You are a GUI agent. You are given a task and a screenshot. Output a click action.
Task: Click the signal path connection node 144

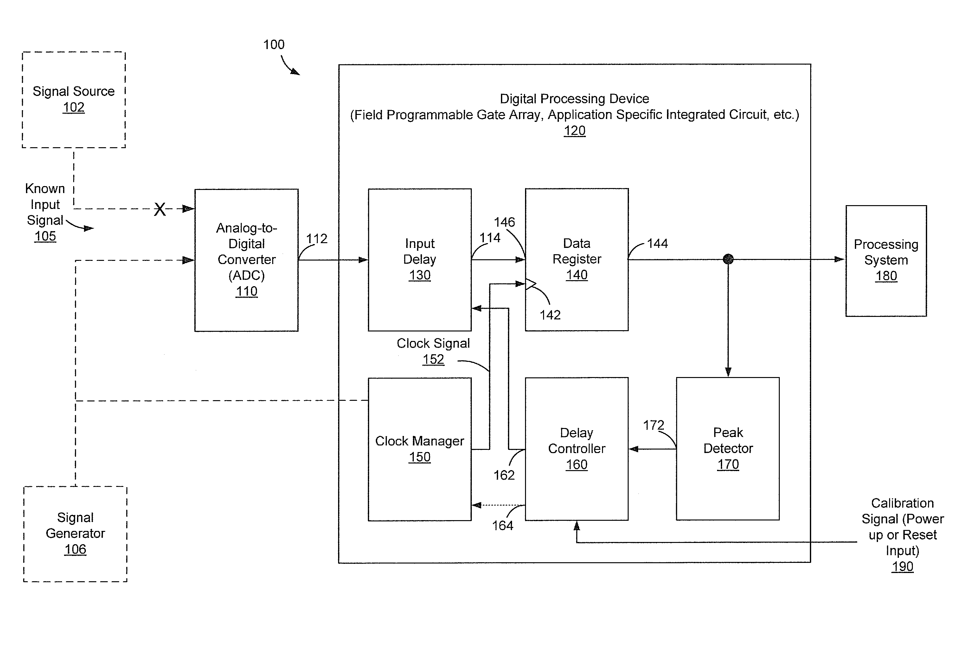tap(728, 254)
